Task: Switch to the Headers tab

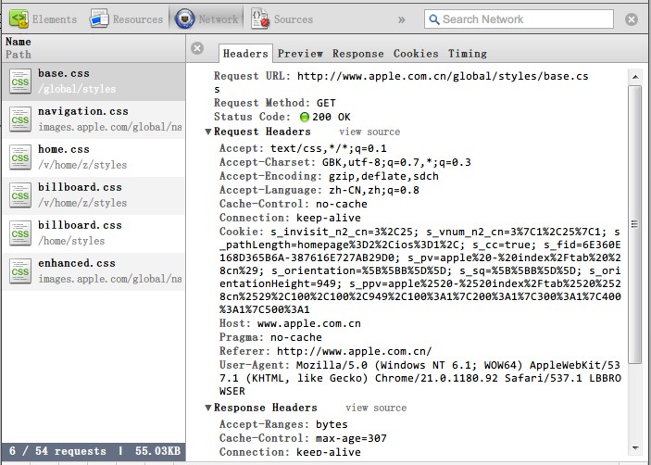Action: 245,54
